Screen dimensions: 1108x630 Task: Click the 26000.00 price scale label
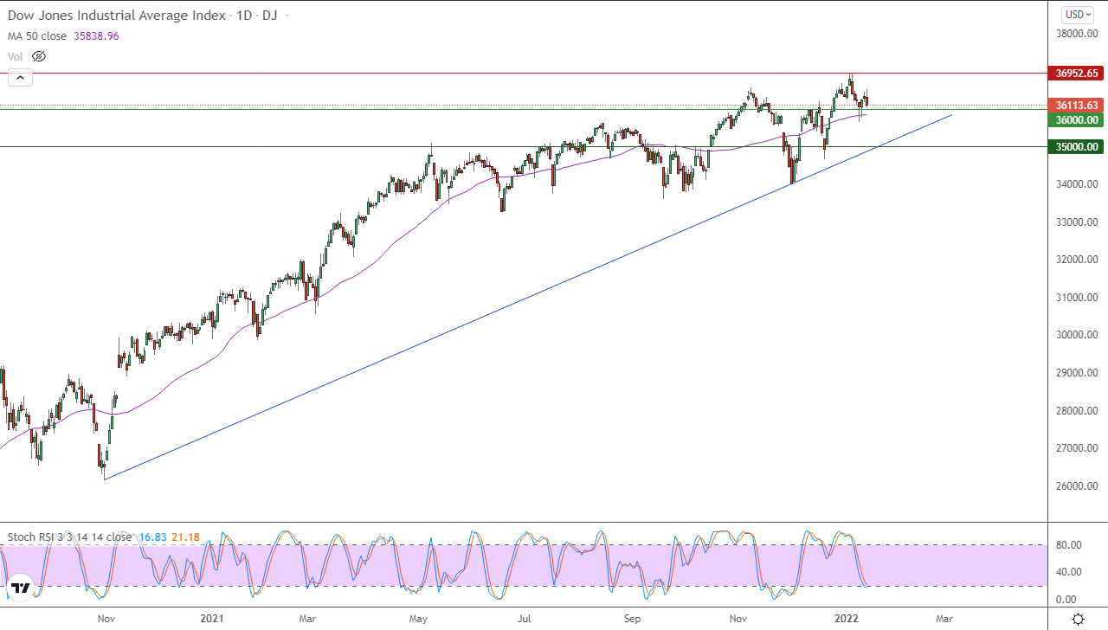[x=1077, y=485]
